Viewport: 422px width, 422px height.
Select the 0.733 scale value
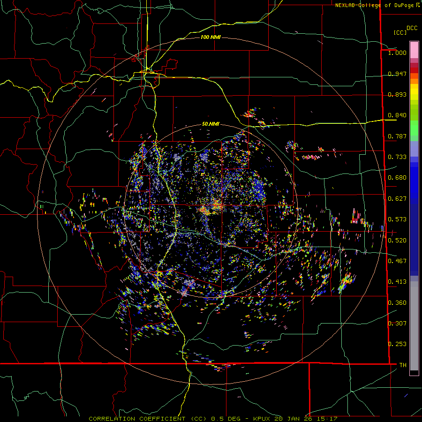[397, 157]
